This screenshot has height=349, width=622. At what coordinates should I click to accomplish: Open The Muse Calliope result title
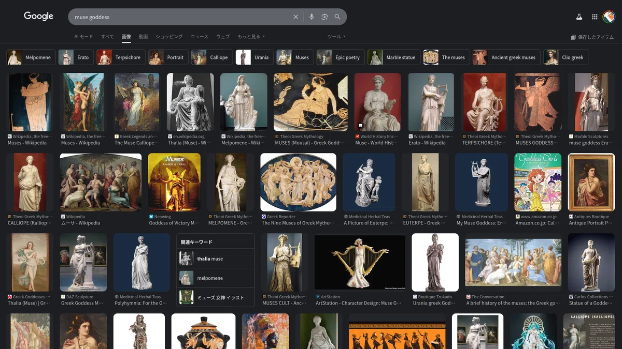(137, 143)
